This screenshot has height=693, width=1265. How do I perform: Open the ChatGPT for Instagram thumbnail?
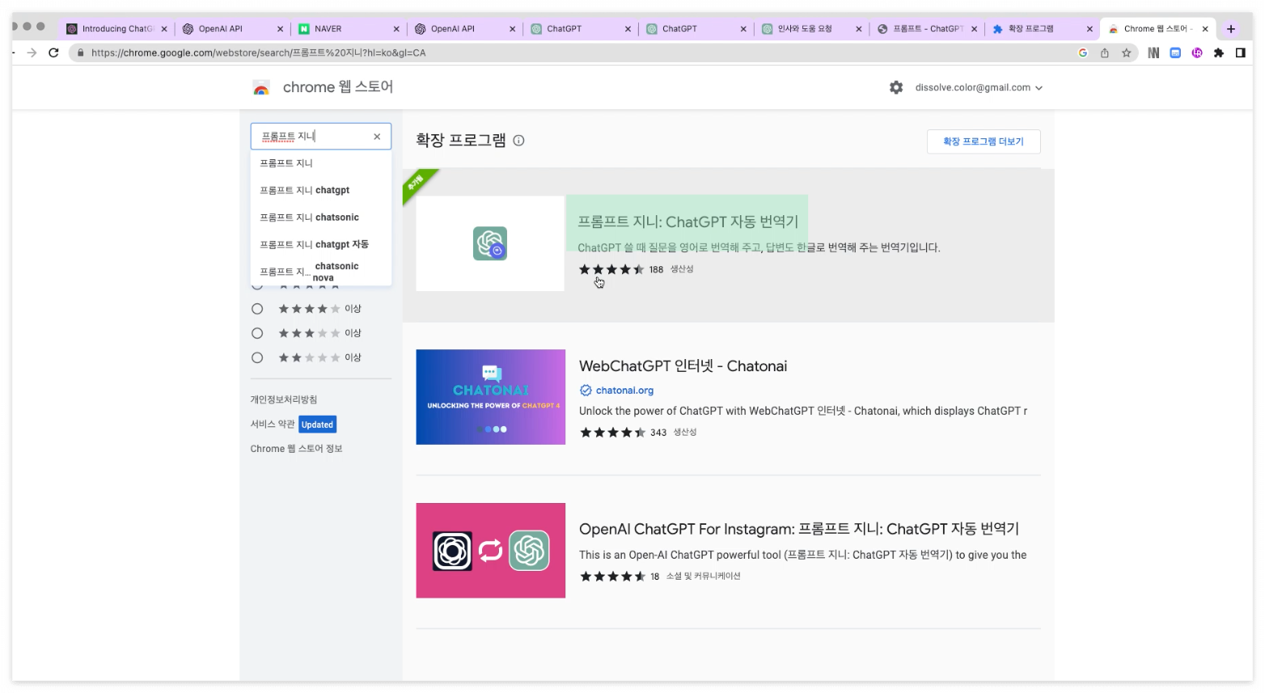coord(491,551)
